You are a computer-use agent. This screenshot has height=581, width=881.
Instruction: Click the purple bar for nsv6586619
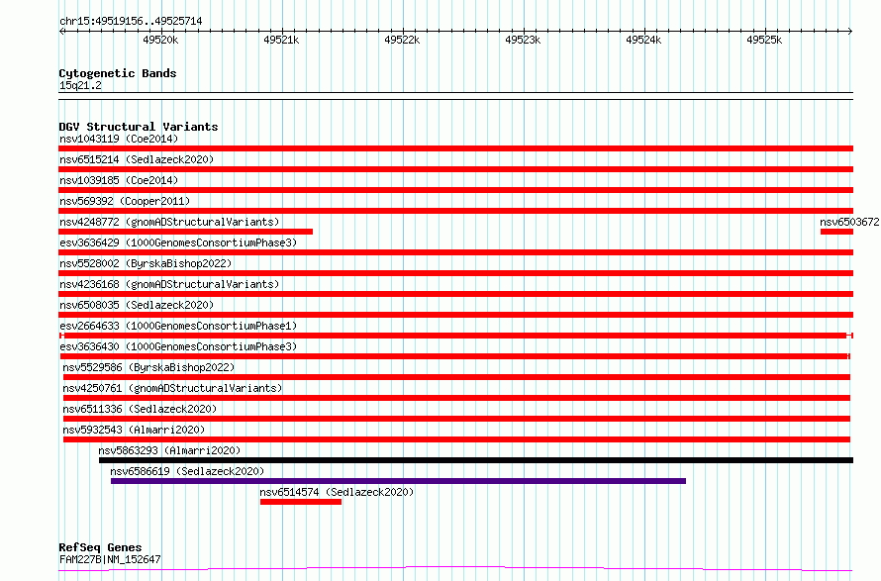[x=398, y=481]
